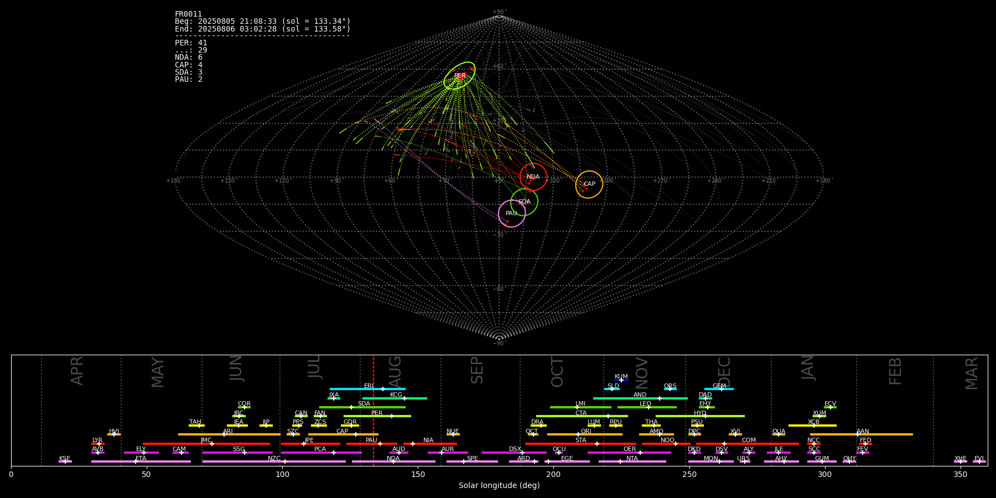This screenshot has width=996, height=498.
Task: Click the DEC month label
Action: coord(724,372)
